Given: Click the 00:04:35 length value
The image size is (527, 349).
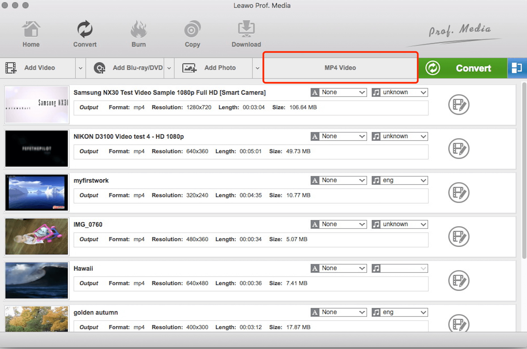Looking at the screenshot, I should [x=251, y=195].
